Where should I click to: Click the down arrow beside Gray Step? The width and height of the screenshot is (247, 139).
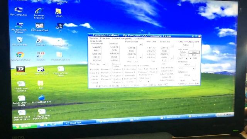(x=172, y=59)
